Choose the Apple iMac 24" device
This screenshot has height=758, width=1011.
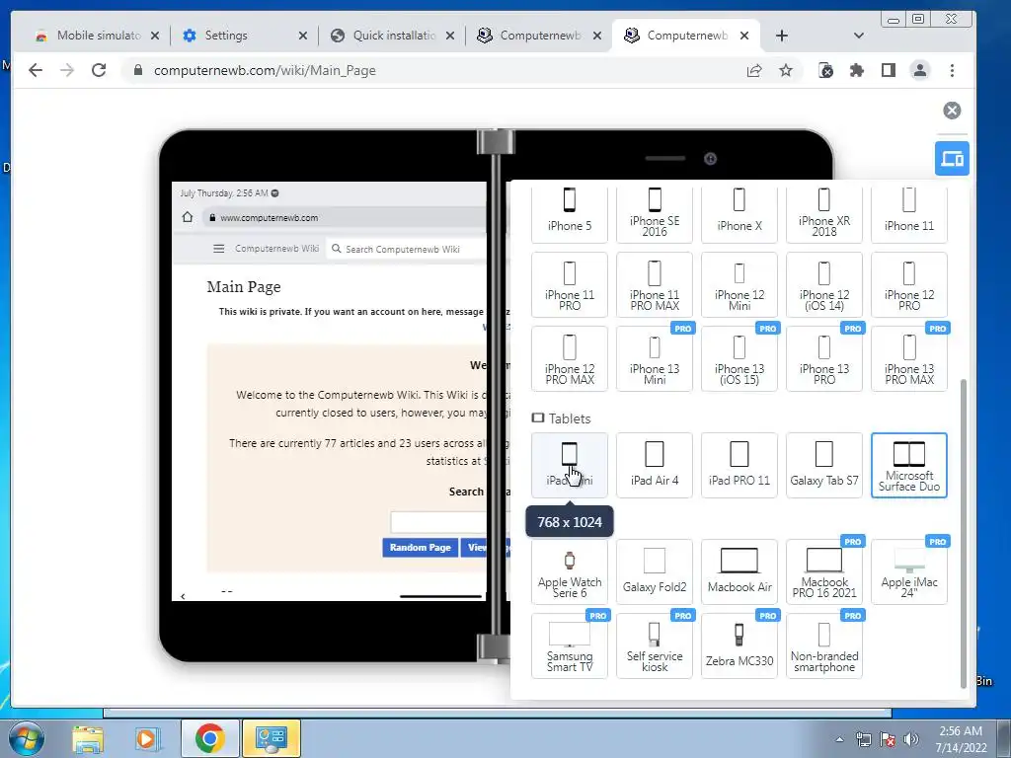(909, 571)
